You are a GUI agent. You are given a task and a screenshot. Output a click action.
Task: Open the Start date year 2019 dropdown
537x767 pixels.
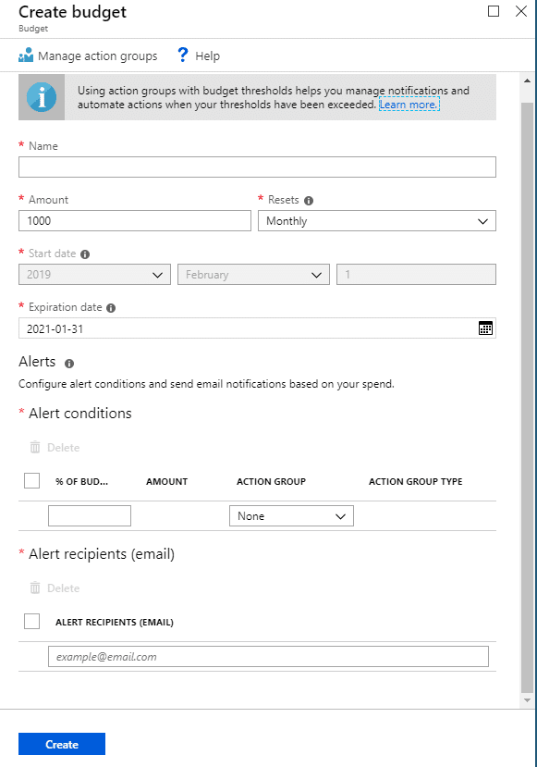click(x=95, y=275)
